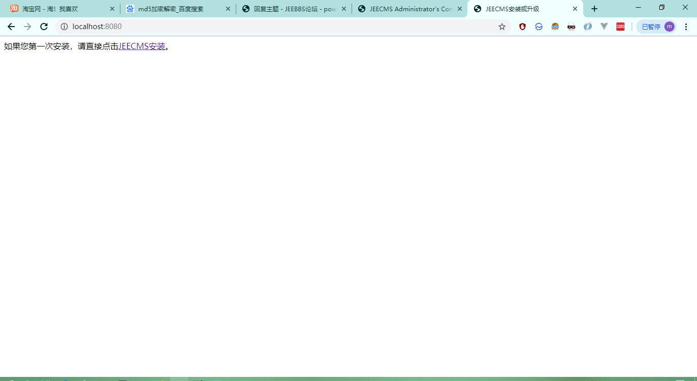
Task: Open the red shield ad-blocker extension
Action: [522, 27]
